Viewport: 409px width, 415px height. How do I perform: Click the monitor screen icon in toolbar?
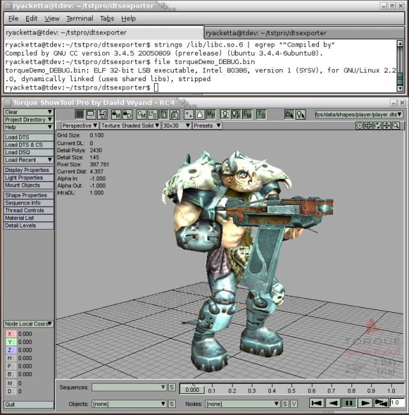tap(91, 114)
